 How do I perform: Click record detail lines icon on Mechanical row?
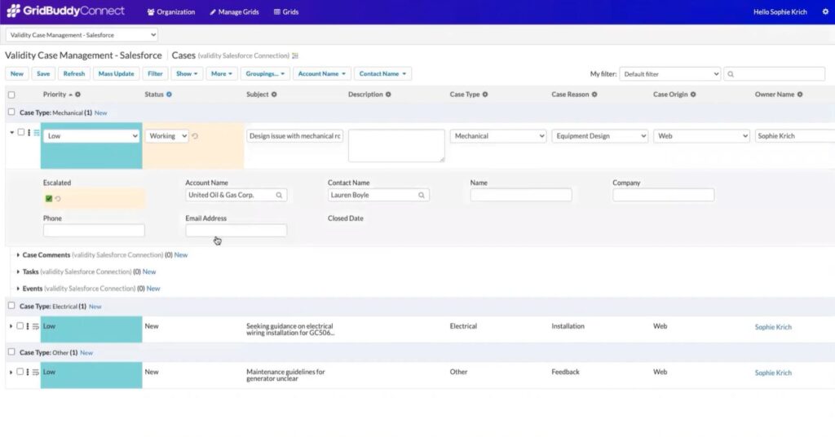click(x=37, y=133)
